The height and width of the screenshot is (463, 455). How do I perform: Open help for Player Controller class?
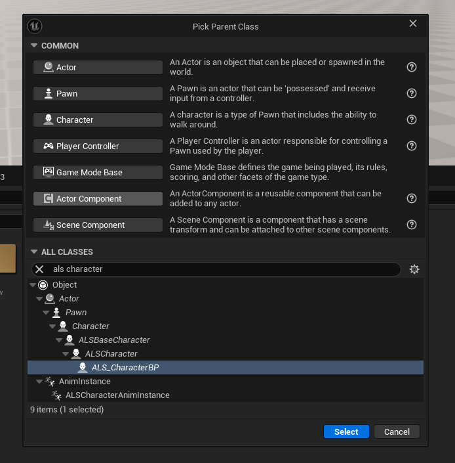411,146
